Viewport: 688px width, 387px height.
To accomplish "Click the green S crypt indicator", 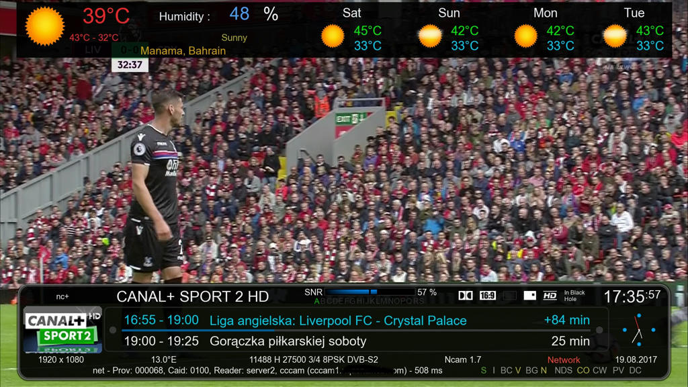I will (484, 370).
